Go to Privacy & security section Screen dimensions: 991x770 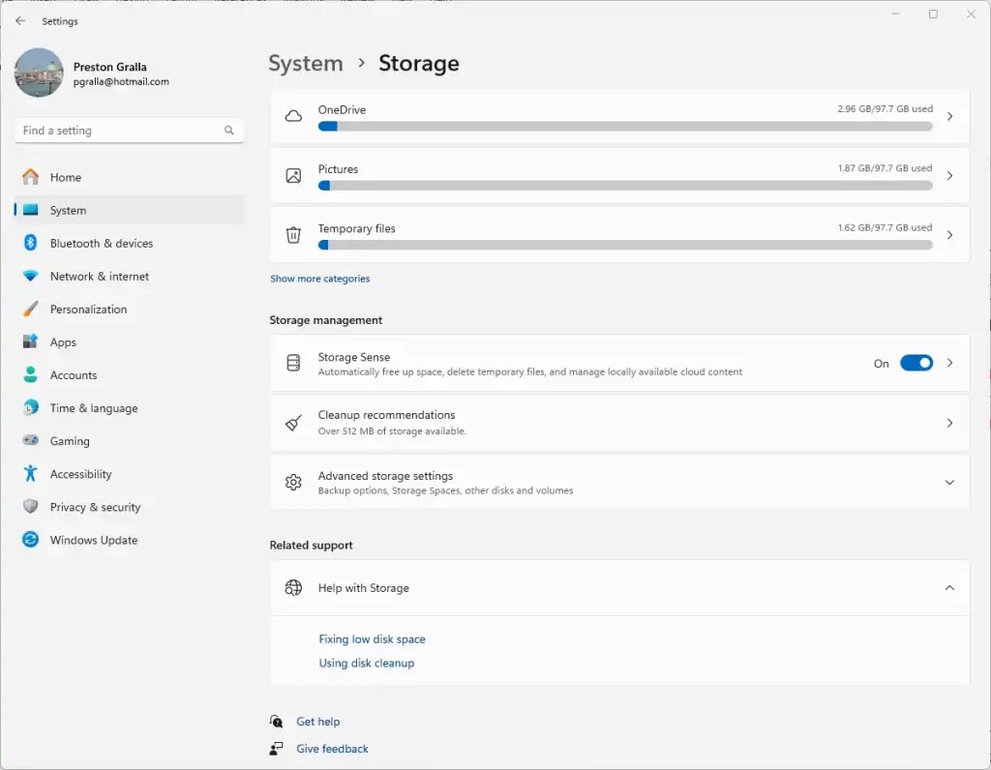(x=95, y=508)
